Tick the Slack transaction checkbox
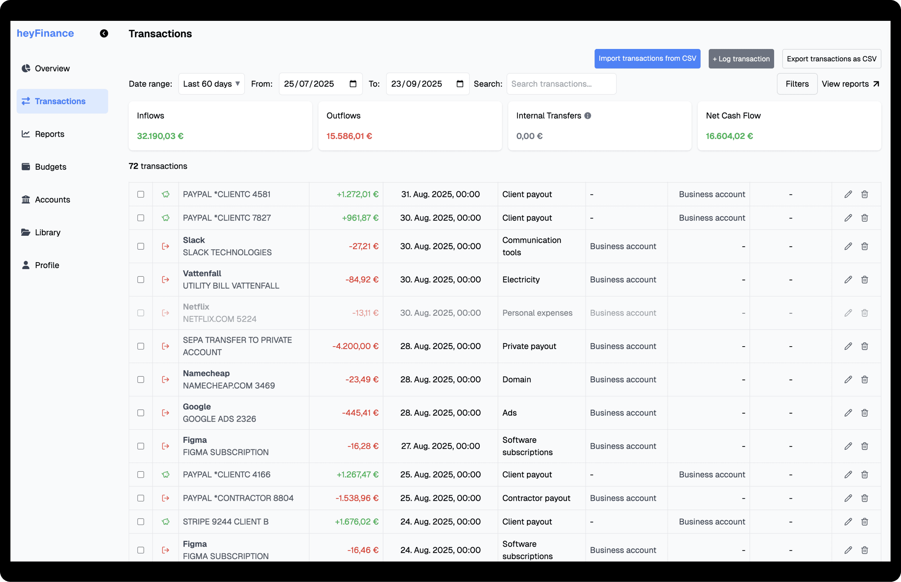This screenshot has width=901, height=582. (x=141, y=247)
